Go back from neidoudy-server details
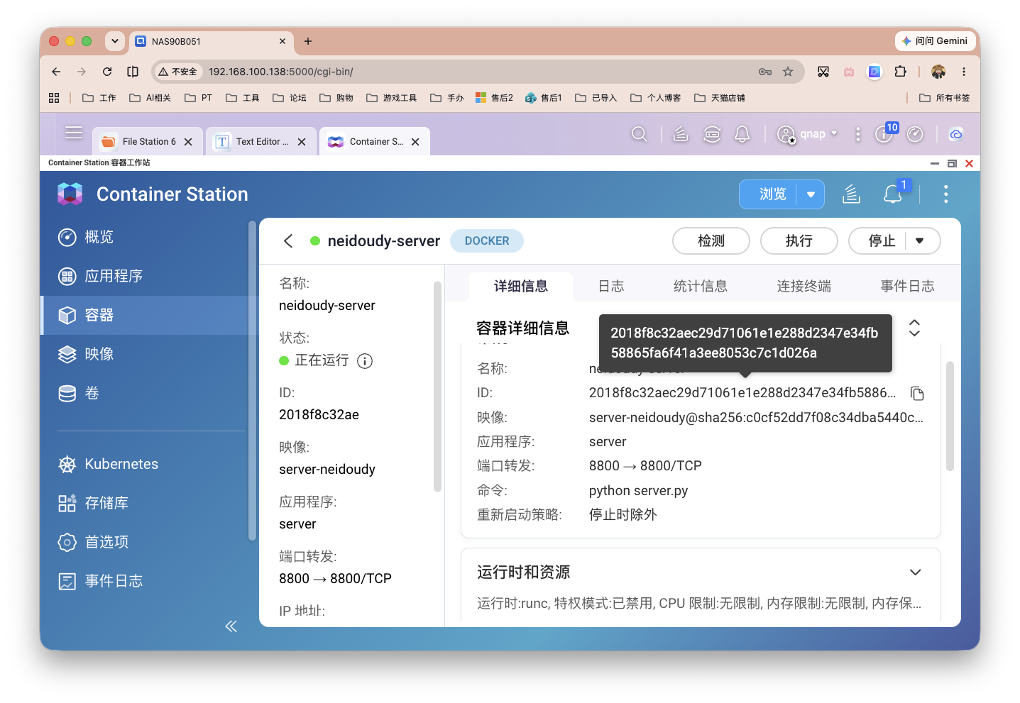Image resolution: width=1020 pixels, height=703 pixels. click(x=288, y=241)
